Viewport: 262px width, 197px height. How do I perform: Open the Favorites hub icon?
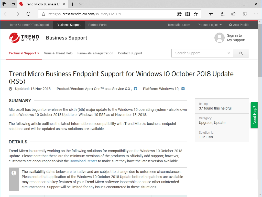211,14
